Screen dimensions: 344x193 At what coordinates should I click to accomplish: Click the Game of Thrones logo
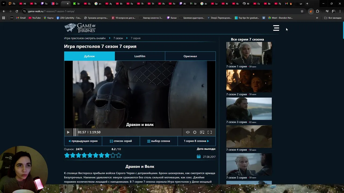[80, 28]
